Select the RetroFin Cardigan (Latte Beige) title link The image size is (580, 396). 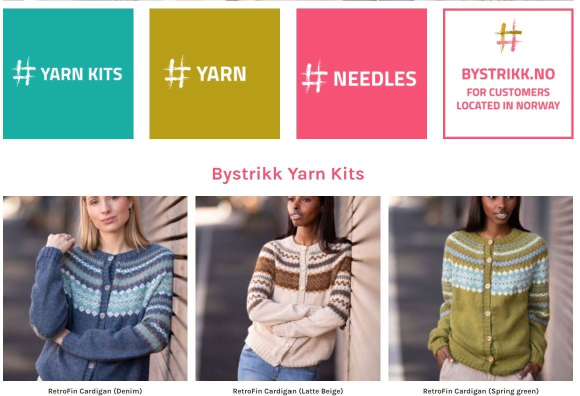pos(288,391)
